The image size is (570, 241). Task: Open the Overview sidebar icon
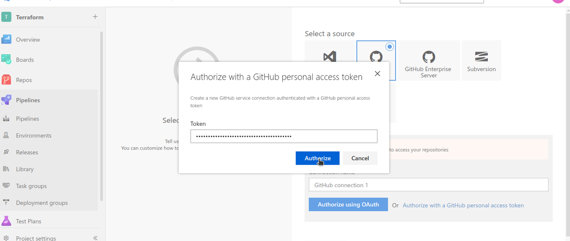(x=6, y=40)
